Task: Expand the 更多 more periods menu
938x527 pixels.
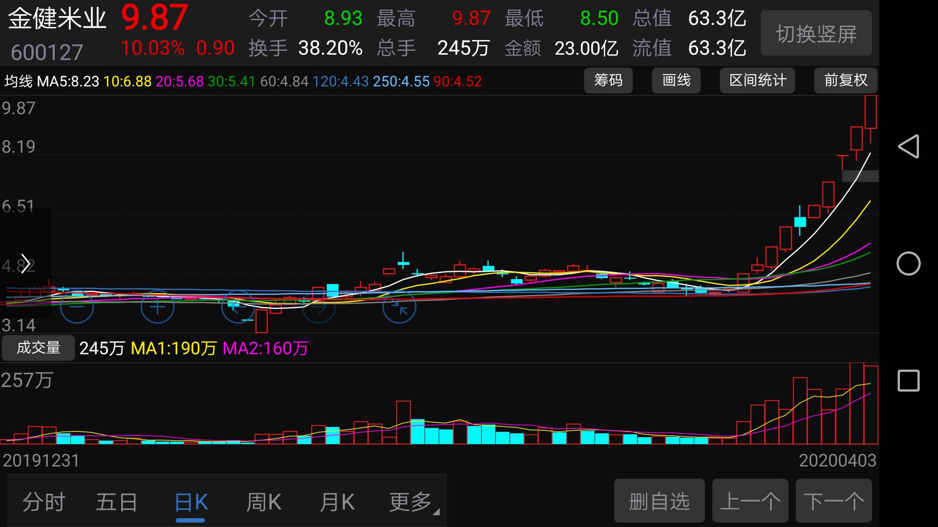Action: pyautogui.click(x=413, y=502)
